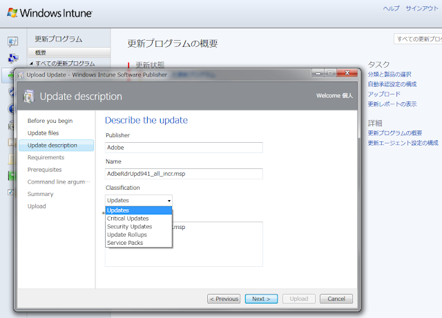The height and width of the screenshot is (318, 442).
Task: Click the 更新プログラム pane heading
Action: coord(58,39)
